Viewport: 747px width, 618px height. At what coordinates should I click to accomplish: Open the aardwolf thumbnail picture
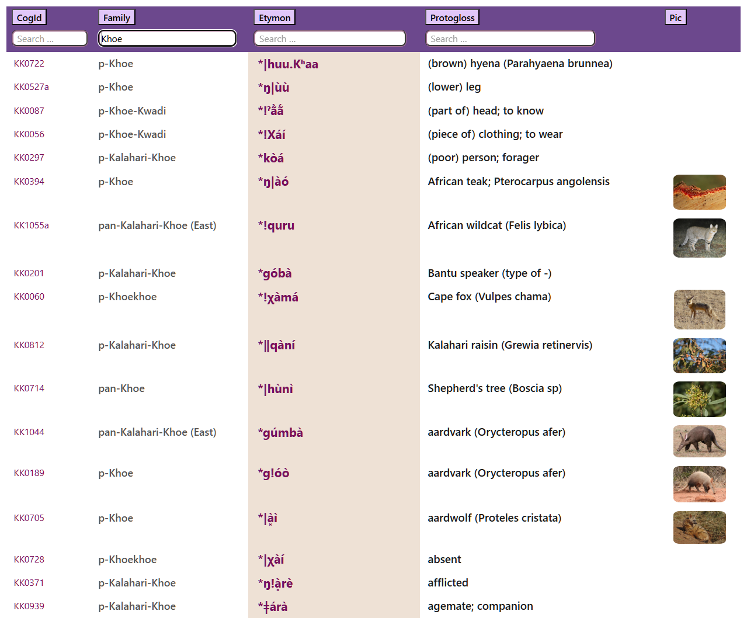pyautogui.click(x=699, y=527)
